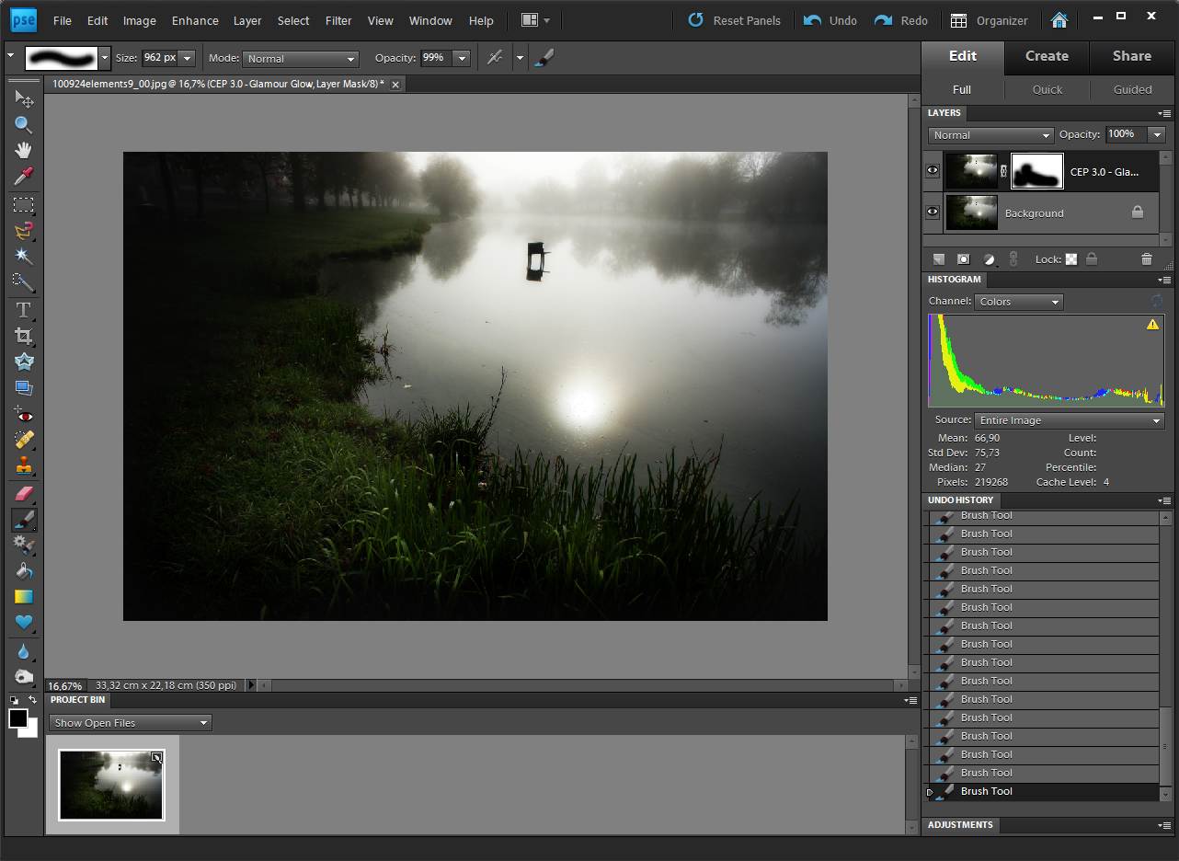1179x861 pixels.
Task: Toggle visibility of the Background layer
Action: (x=933, y=212)
